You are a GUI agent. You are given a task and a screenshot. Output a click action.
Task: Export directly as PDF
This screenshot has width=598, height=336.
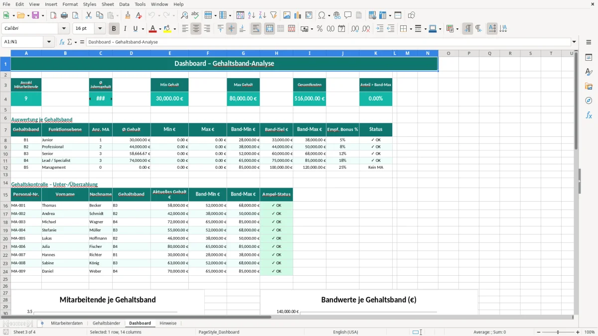53,15
